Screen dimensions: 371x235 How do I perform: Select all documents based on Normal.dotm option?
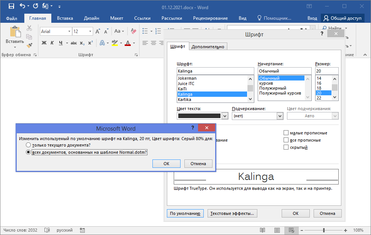(28, 152)
